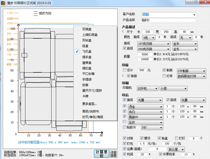Toggle the 模切 checkbox
Viewport: 210px width, 159px height.
[142, 138]
